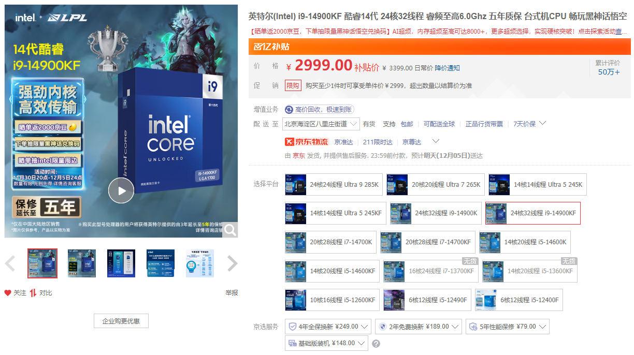This screenshot has height=355, width=634.
Task: Choose platform 10核16线程 i5-12600KF
Action: coord(333,300)
